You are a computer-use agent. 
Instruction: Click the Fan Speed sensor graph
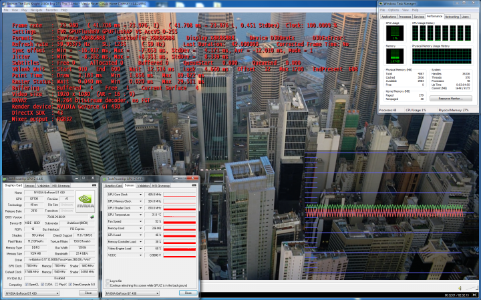click(x=180, y=221)
